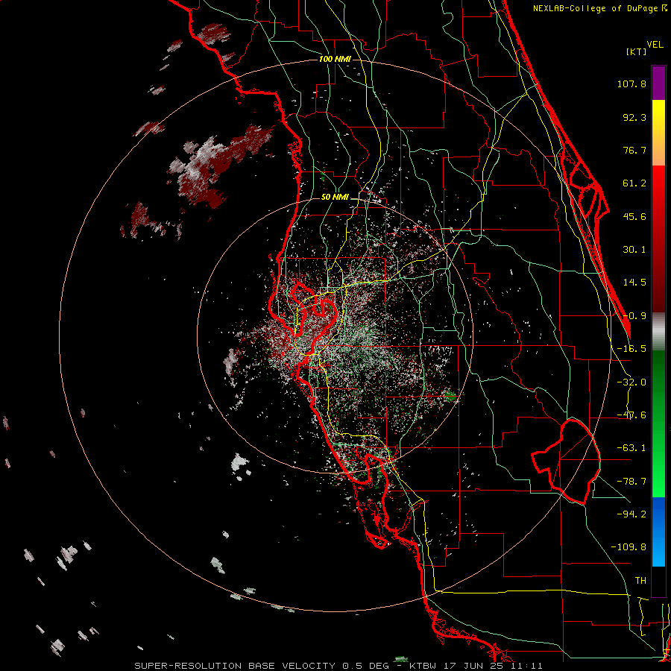Click the 50 NMI range ring label
This screenshot has width=671, height=671.
click(335, 198)
